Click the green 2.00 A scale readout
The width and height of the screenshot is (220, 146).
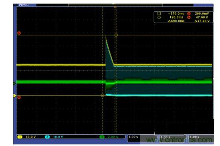[113, 137]
